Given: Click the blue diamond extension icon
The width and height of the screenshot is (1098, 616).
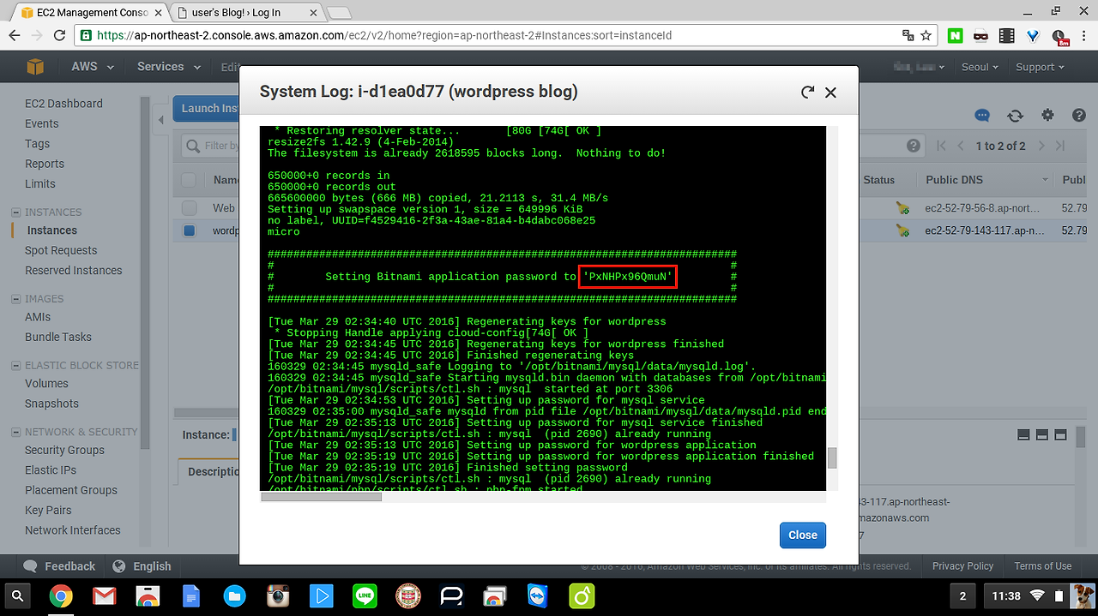Looking at the screenshot, I should click(1033, 36).
